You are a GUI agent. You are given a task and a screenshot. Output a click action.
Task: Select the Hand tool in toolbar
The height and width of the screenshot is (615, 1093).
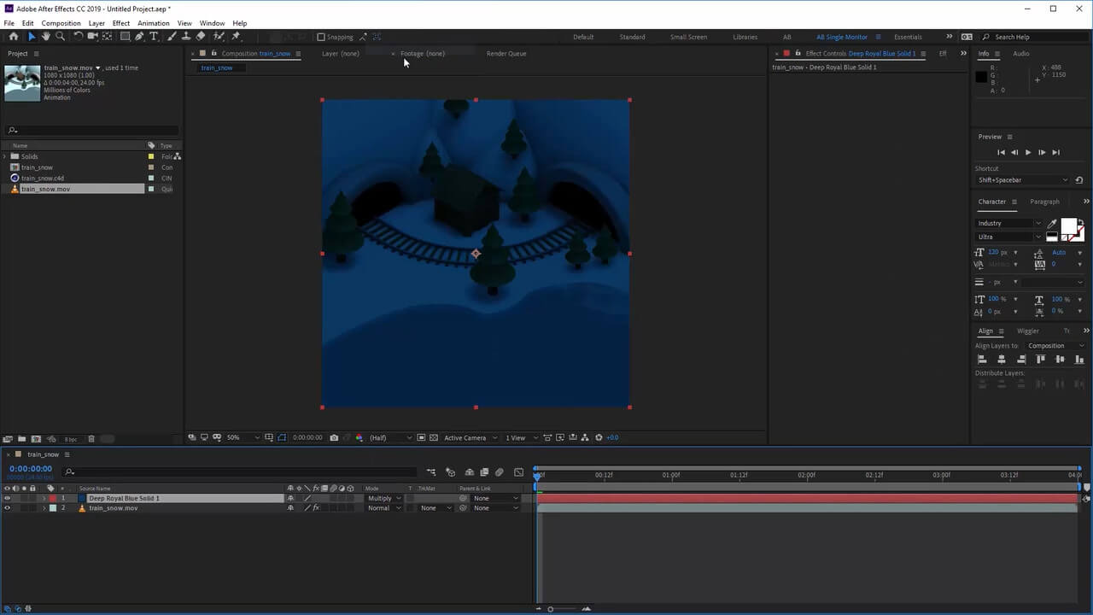click(45, 37)
